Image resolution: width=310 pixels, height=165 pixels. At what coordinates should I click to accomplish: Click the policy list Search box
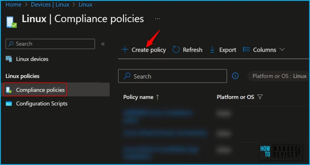172,76
